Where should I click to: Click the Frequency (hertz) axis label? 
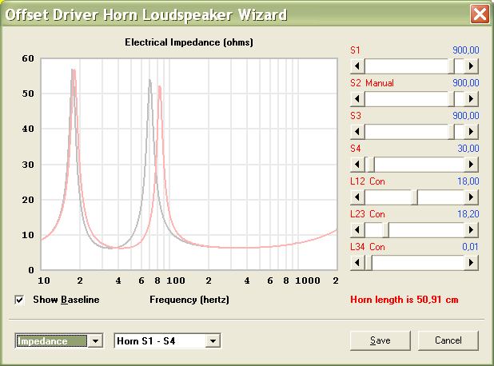[x=189, y=300]
